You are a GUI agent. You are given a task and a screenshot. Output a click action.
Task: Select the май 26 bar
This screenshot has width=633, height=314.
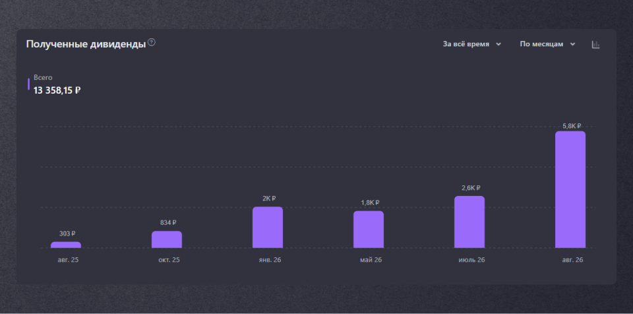point(369,229)
